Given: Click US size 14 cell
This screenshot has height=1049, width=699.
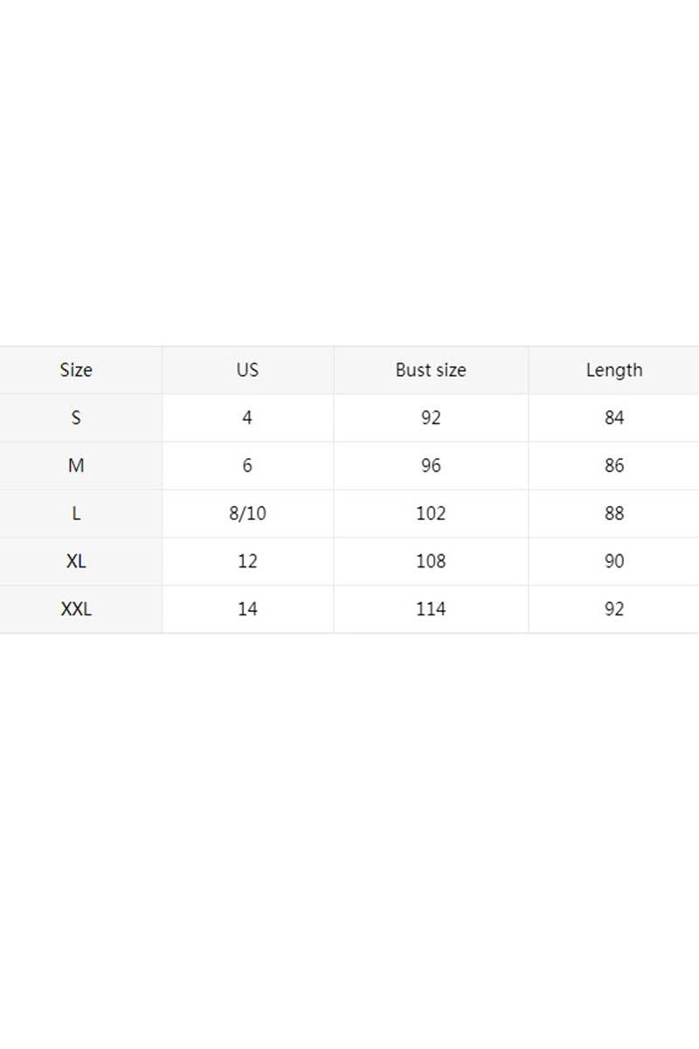Looking at the screenshot, I should pyautogui.click(x=247, y=609).
